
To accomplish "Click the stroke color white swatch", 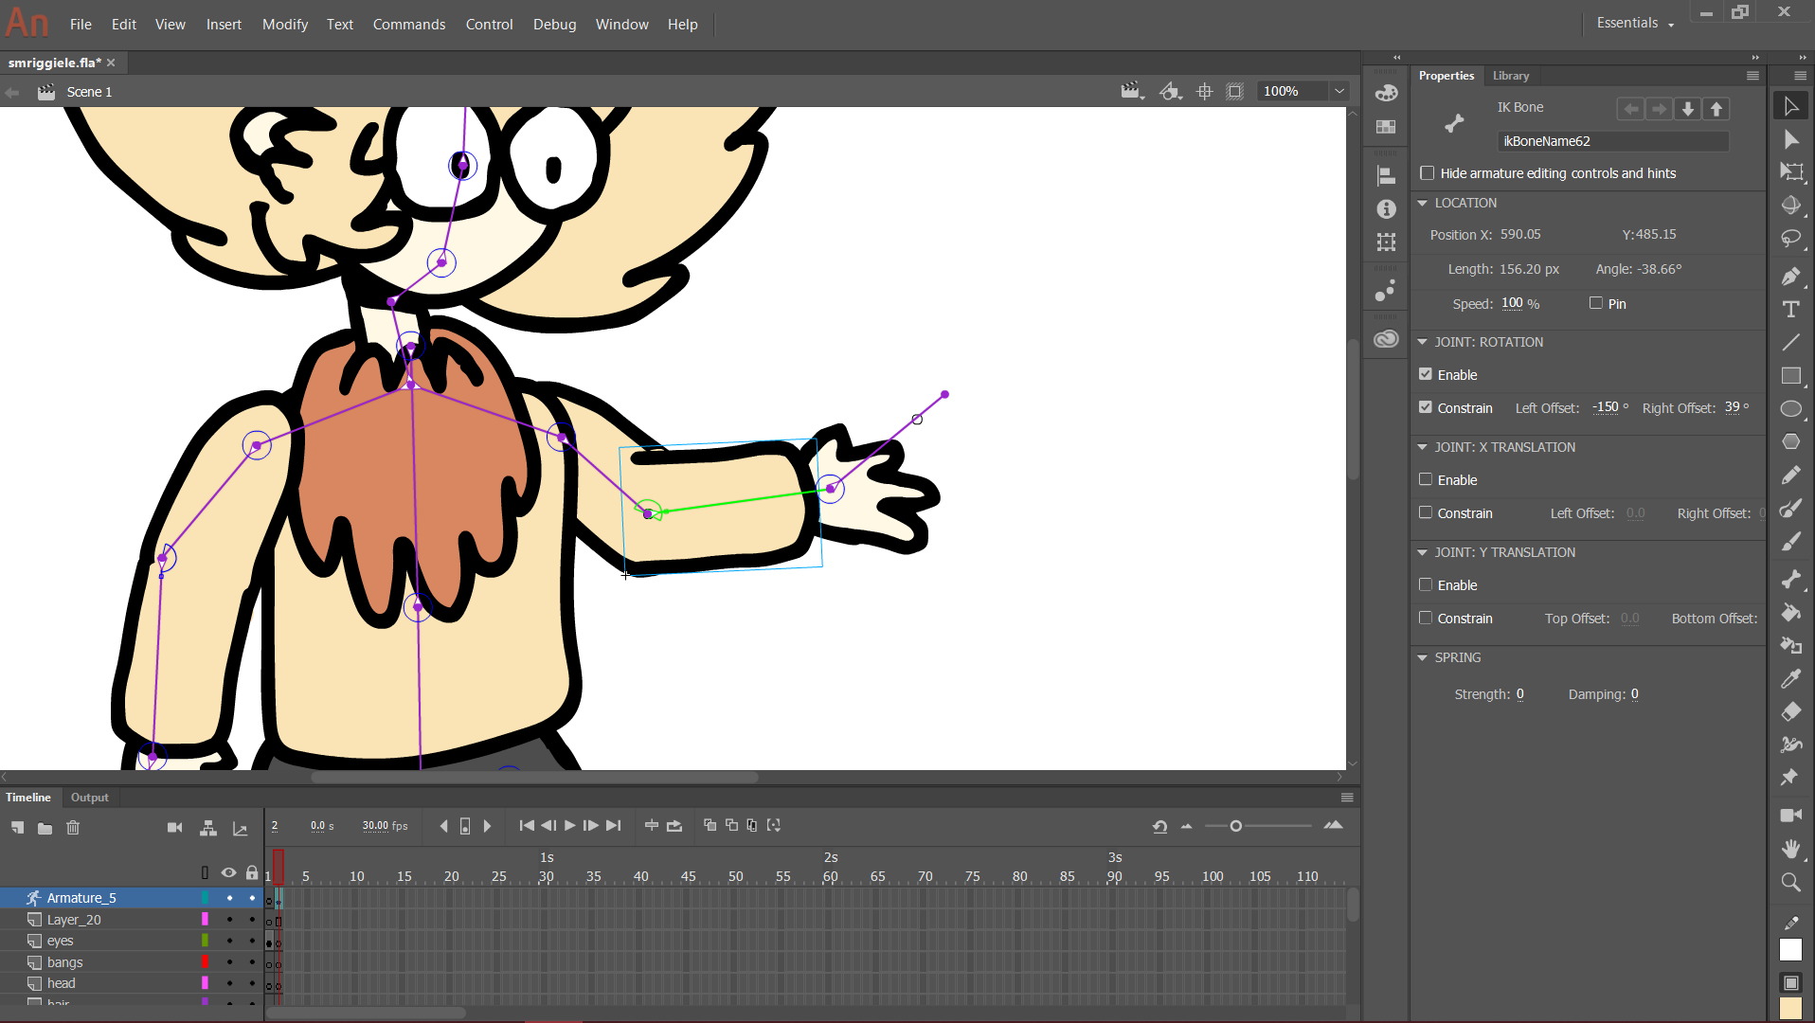I will click(x=1790, y=950).
